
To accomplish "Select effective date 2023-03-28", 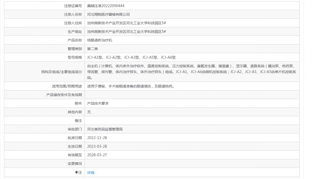I will coord(97,146).
